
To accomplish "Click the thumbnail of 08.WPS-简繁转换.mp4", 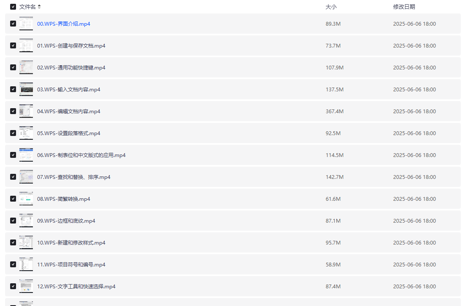I will point(26,199).
